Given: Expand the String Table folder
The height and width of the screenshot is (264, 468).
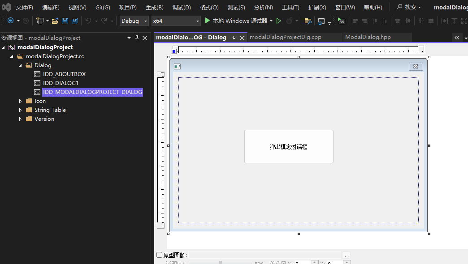Looking at the screenshot, I should pos(20,110).
